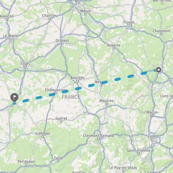Select the Lyon city dot

click(x=152, y=139)
